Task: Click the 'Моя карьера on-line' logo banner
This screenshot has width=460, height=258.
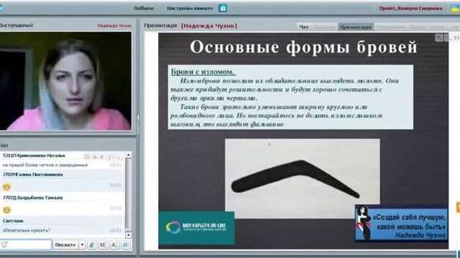Action: coord(196,228)
